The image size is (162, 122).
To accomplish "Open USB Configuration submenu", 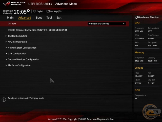I will pos(17,54).
